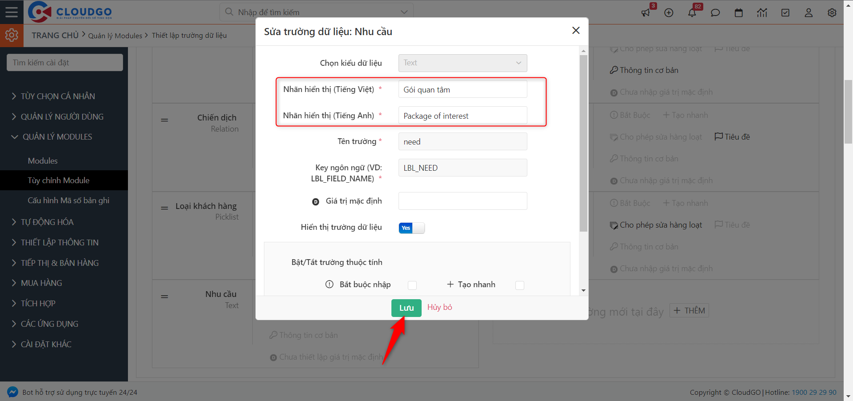The height and width of the screenshot is (401, 853).
Task: Check the 'Bắt buộc nhập' checkbox
Action: 412,285
